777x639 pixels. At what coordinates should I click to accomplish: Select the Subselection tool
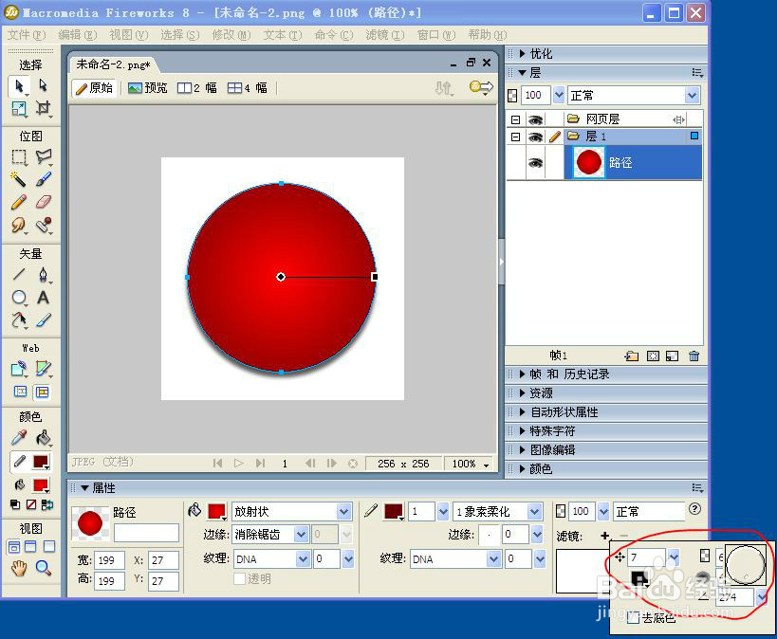pos(43,85)
